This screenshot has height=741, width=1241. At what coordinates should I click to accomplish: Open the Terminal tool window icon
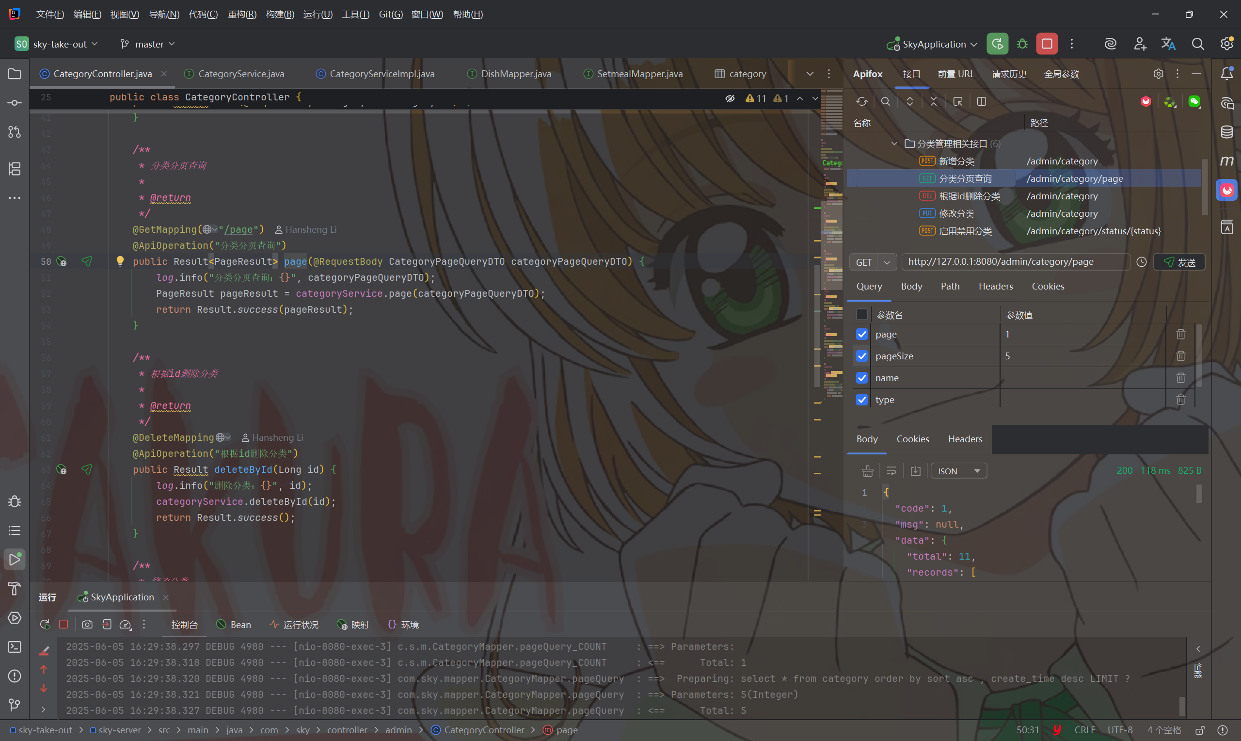coord(15,646)
